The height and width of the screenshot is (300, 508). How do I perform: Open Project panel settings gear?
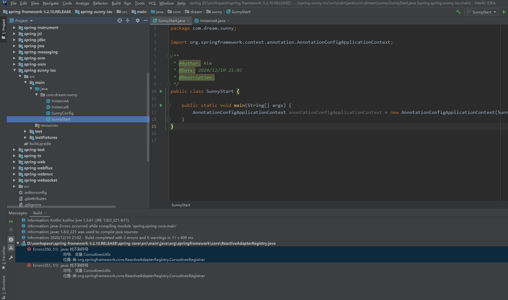pyautogui.click(x=138, y=20)
